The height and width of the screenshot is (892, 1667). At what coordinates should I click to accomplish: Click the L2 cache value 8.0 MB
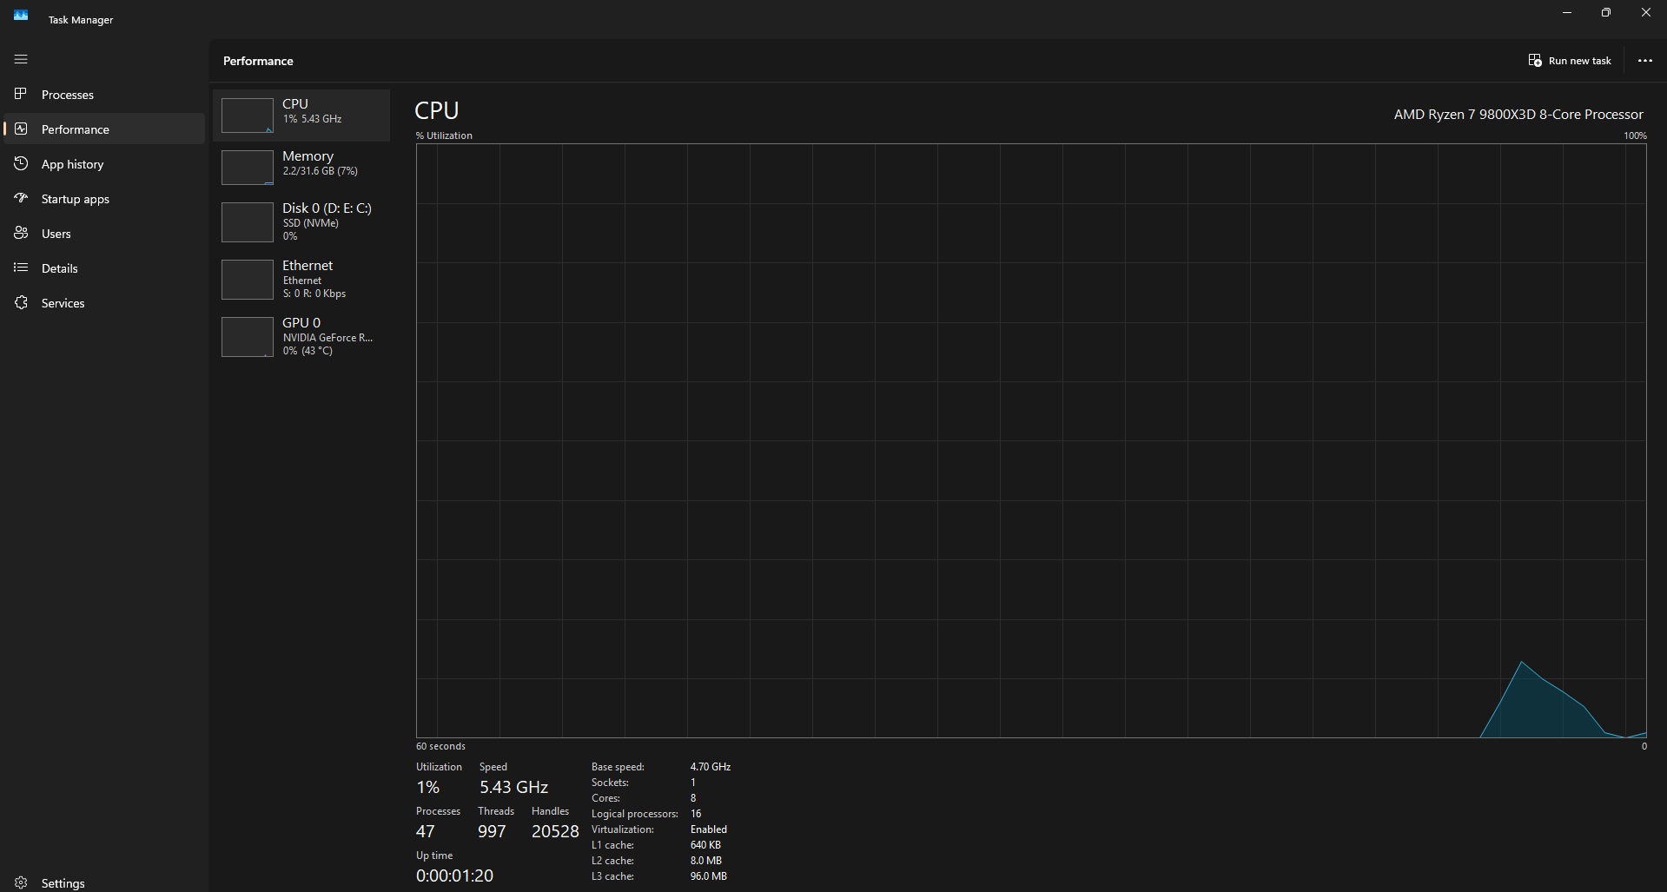point(706,861)
